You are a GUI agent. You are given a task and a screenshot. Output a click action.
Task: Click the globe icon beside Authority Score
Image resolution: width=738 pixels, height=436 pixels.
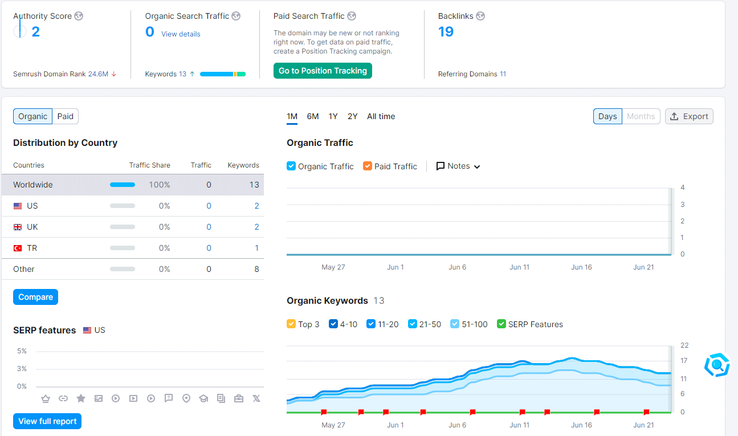(x=79, y=16)
